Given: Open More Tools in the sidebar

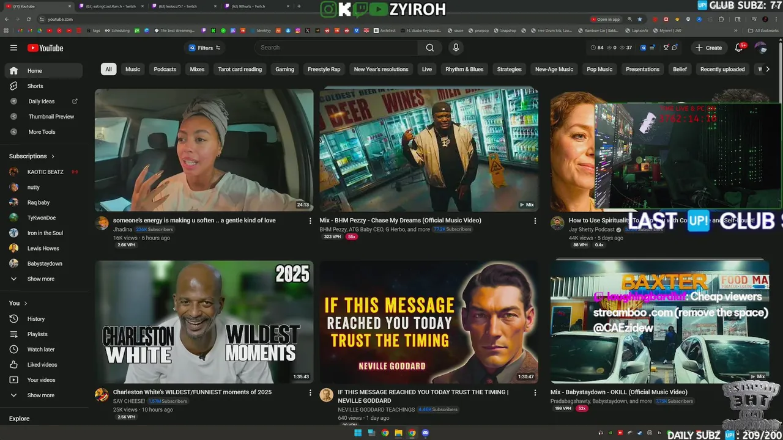Looking at the screenshot, I should (42, 132).
